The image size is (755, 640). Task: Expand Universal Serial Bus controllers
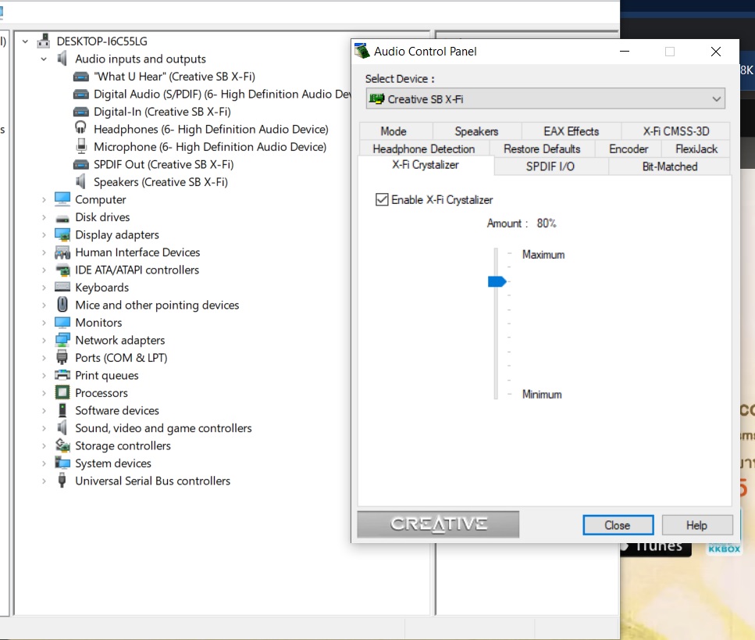click(x=44, y=481)
